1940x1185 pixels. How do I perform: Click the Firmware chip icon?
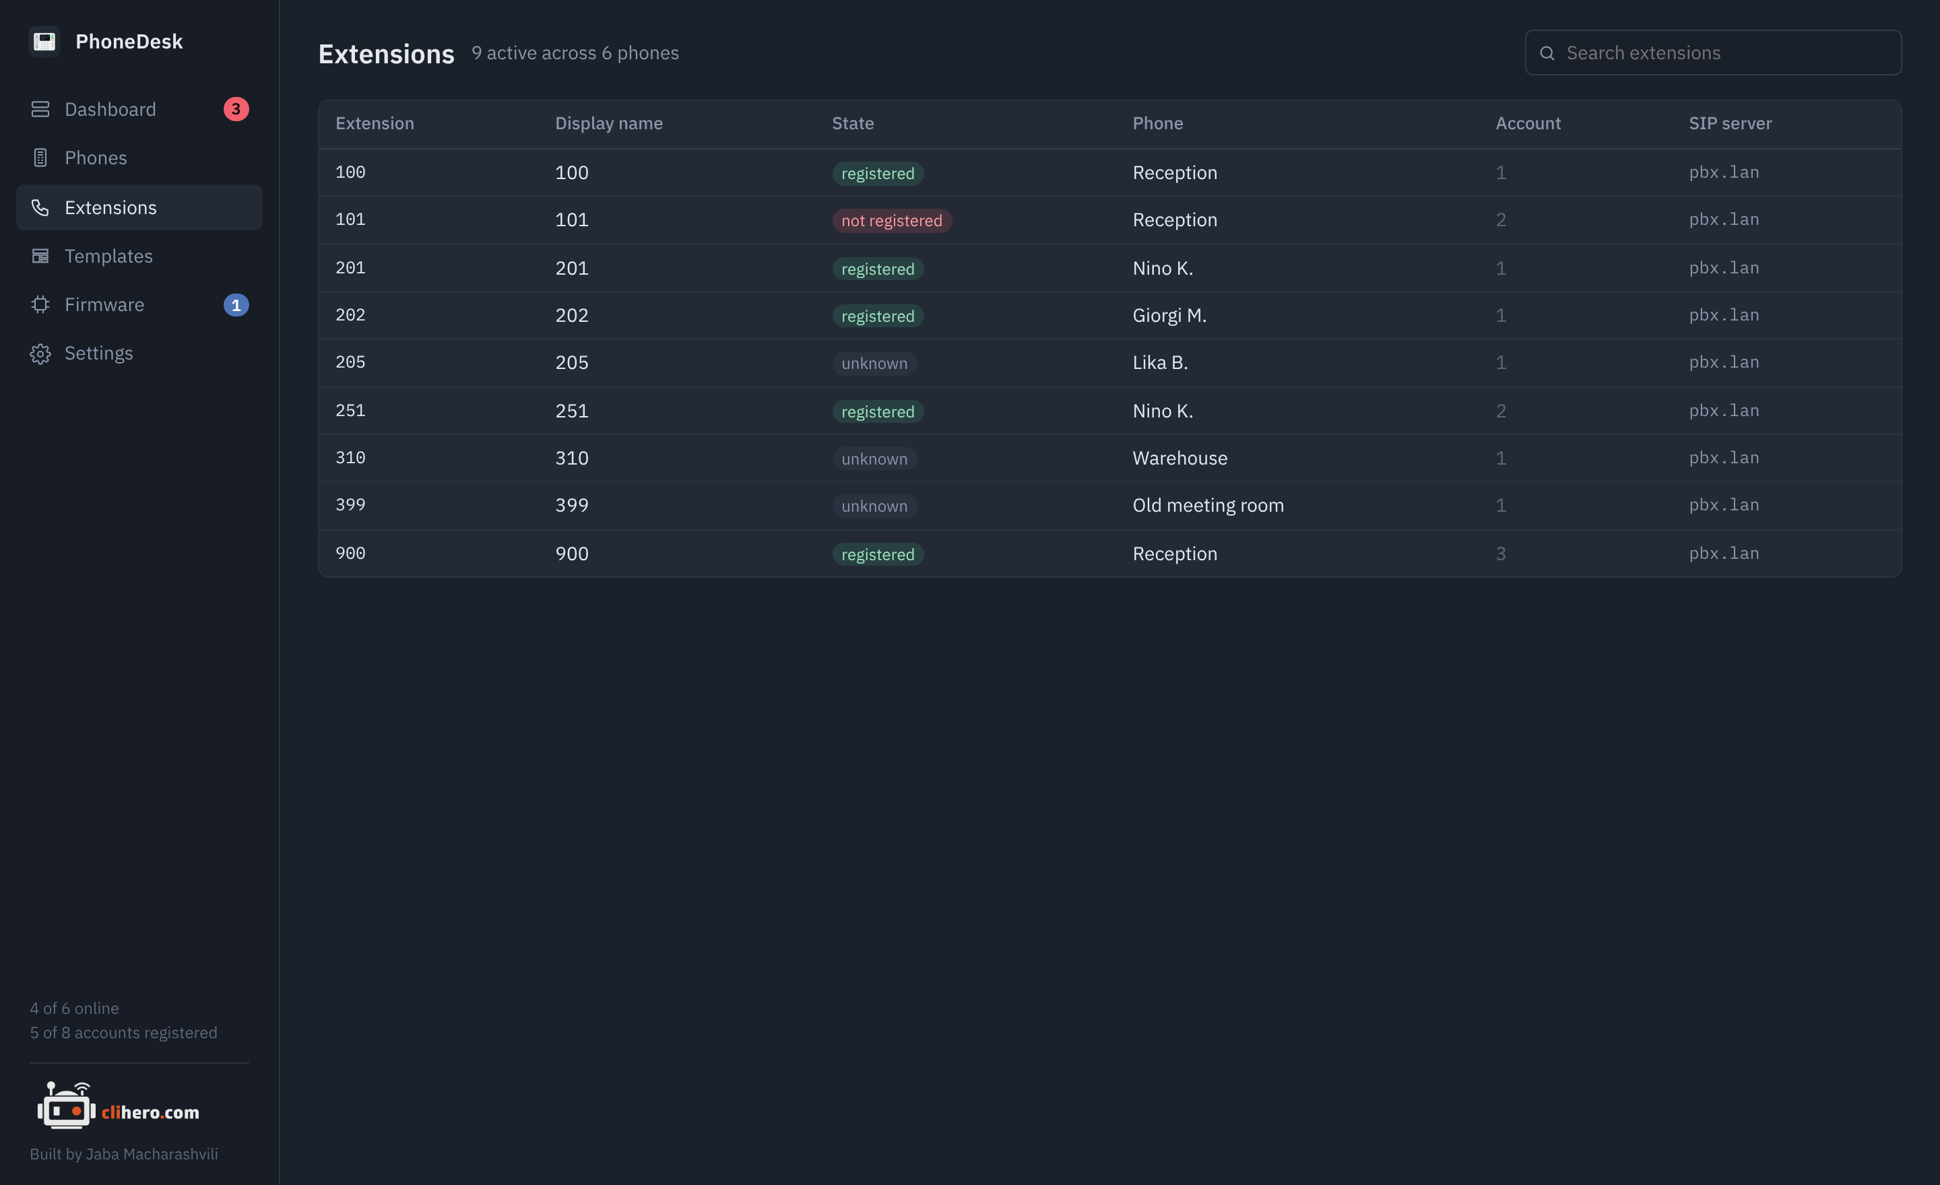coord(40,304)
